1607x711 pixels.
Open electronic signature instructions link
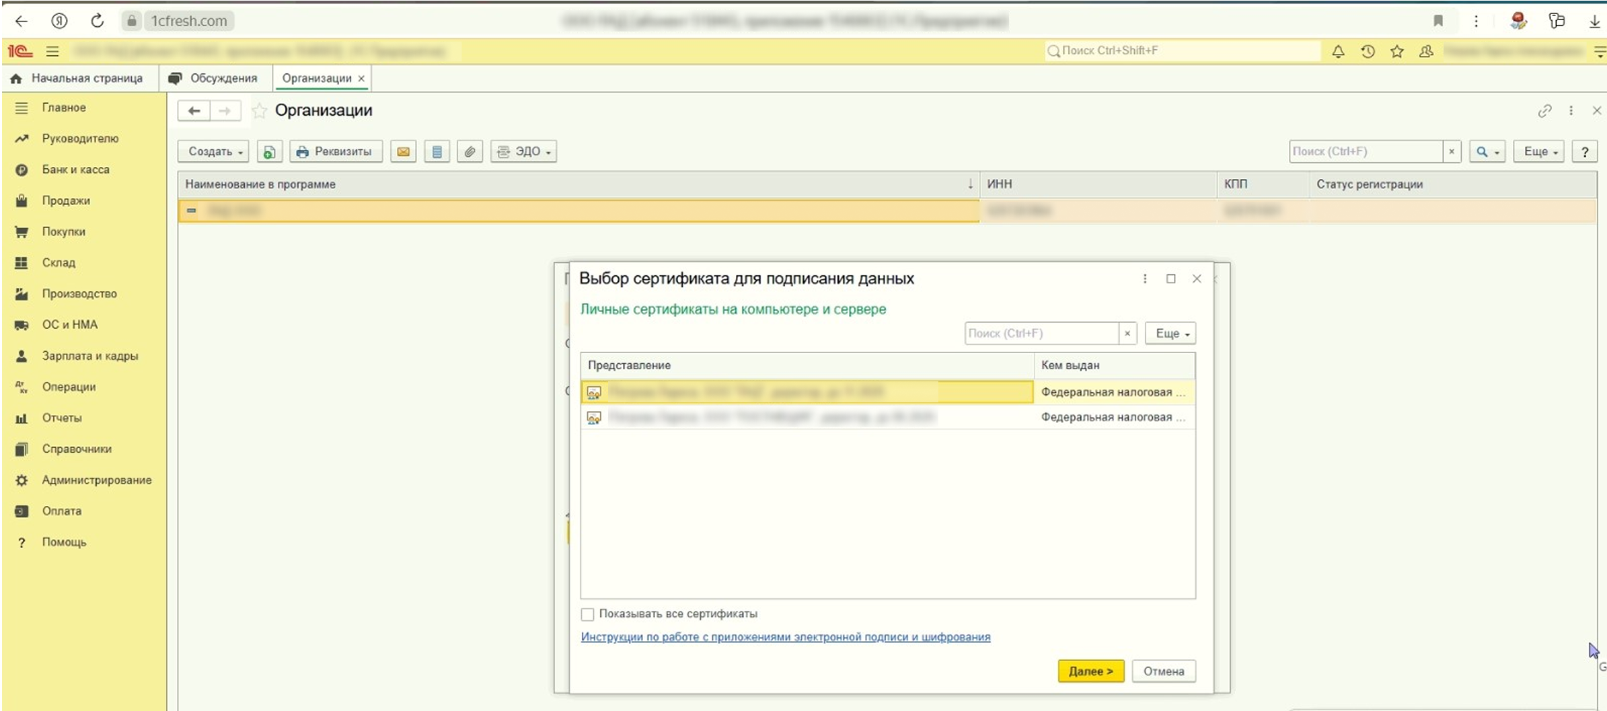click(785, 637)
